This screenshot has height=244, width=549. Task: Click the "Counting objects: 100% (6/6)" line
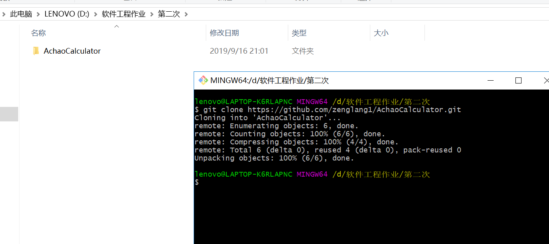(290, 134)
